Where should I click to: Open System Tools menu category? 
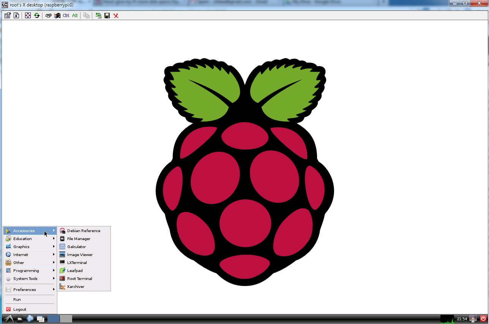pyautogui.click(x=30, y=279)
